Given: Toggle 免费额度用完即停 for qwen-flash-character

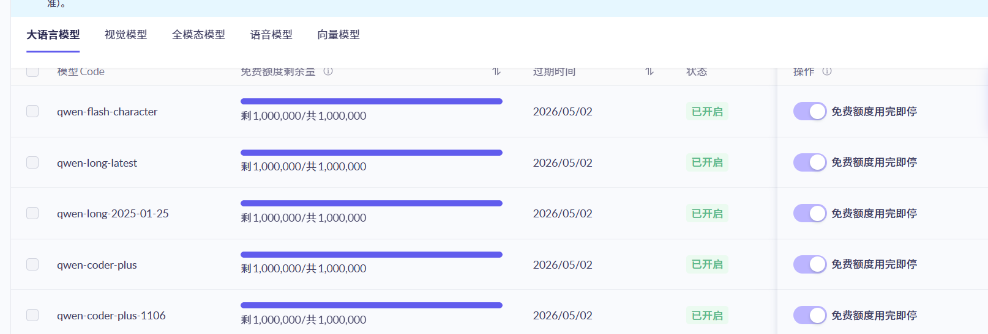Looking at the screenshot, I should (810, 111).
